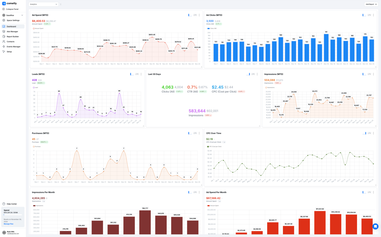The height and width of the screenshot is (237, 381).
Task: Click the Cometly logo icon
Action: point(4,4)
